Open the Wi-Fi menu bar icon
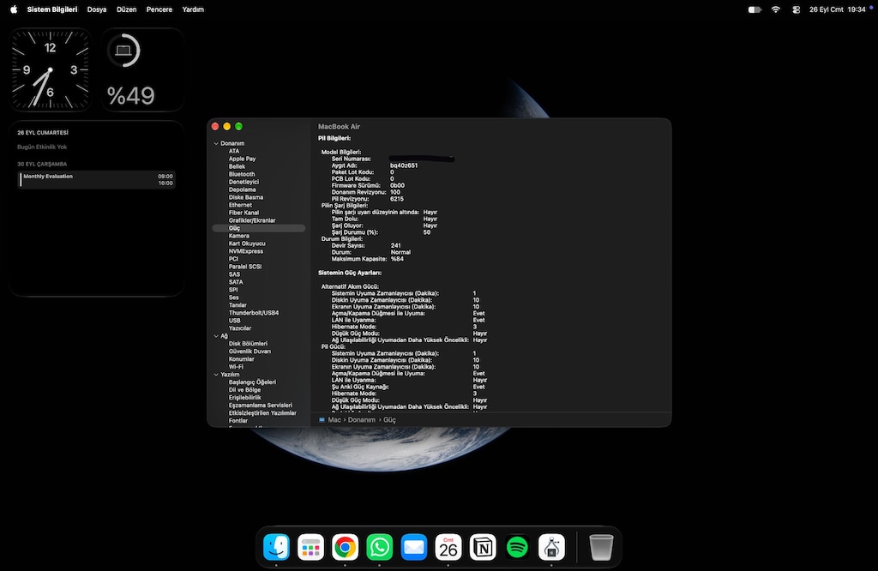The height and width of the screenshot is (571, 878). pos(775,9)
